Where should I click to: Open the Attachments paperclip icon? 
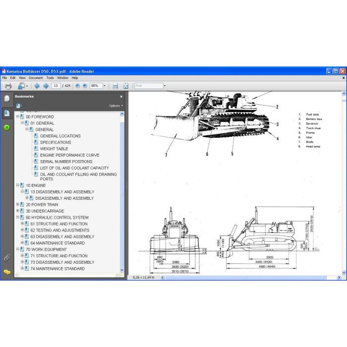click(x=7, y=258)
